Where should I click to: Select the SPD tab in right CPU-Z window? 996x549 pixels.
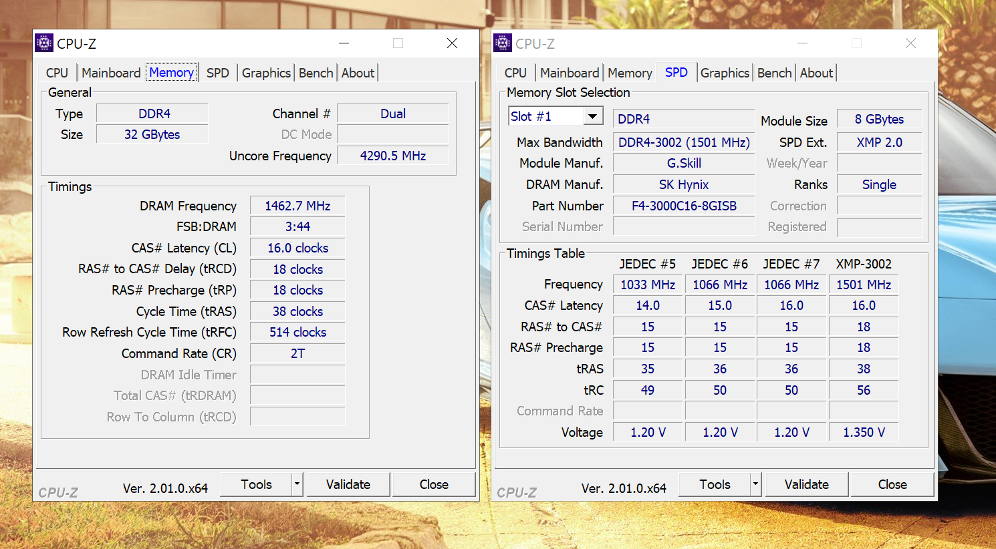(676, 72)
